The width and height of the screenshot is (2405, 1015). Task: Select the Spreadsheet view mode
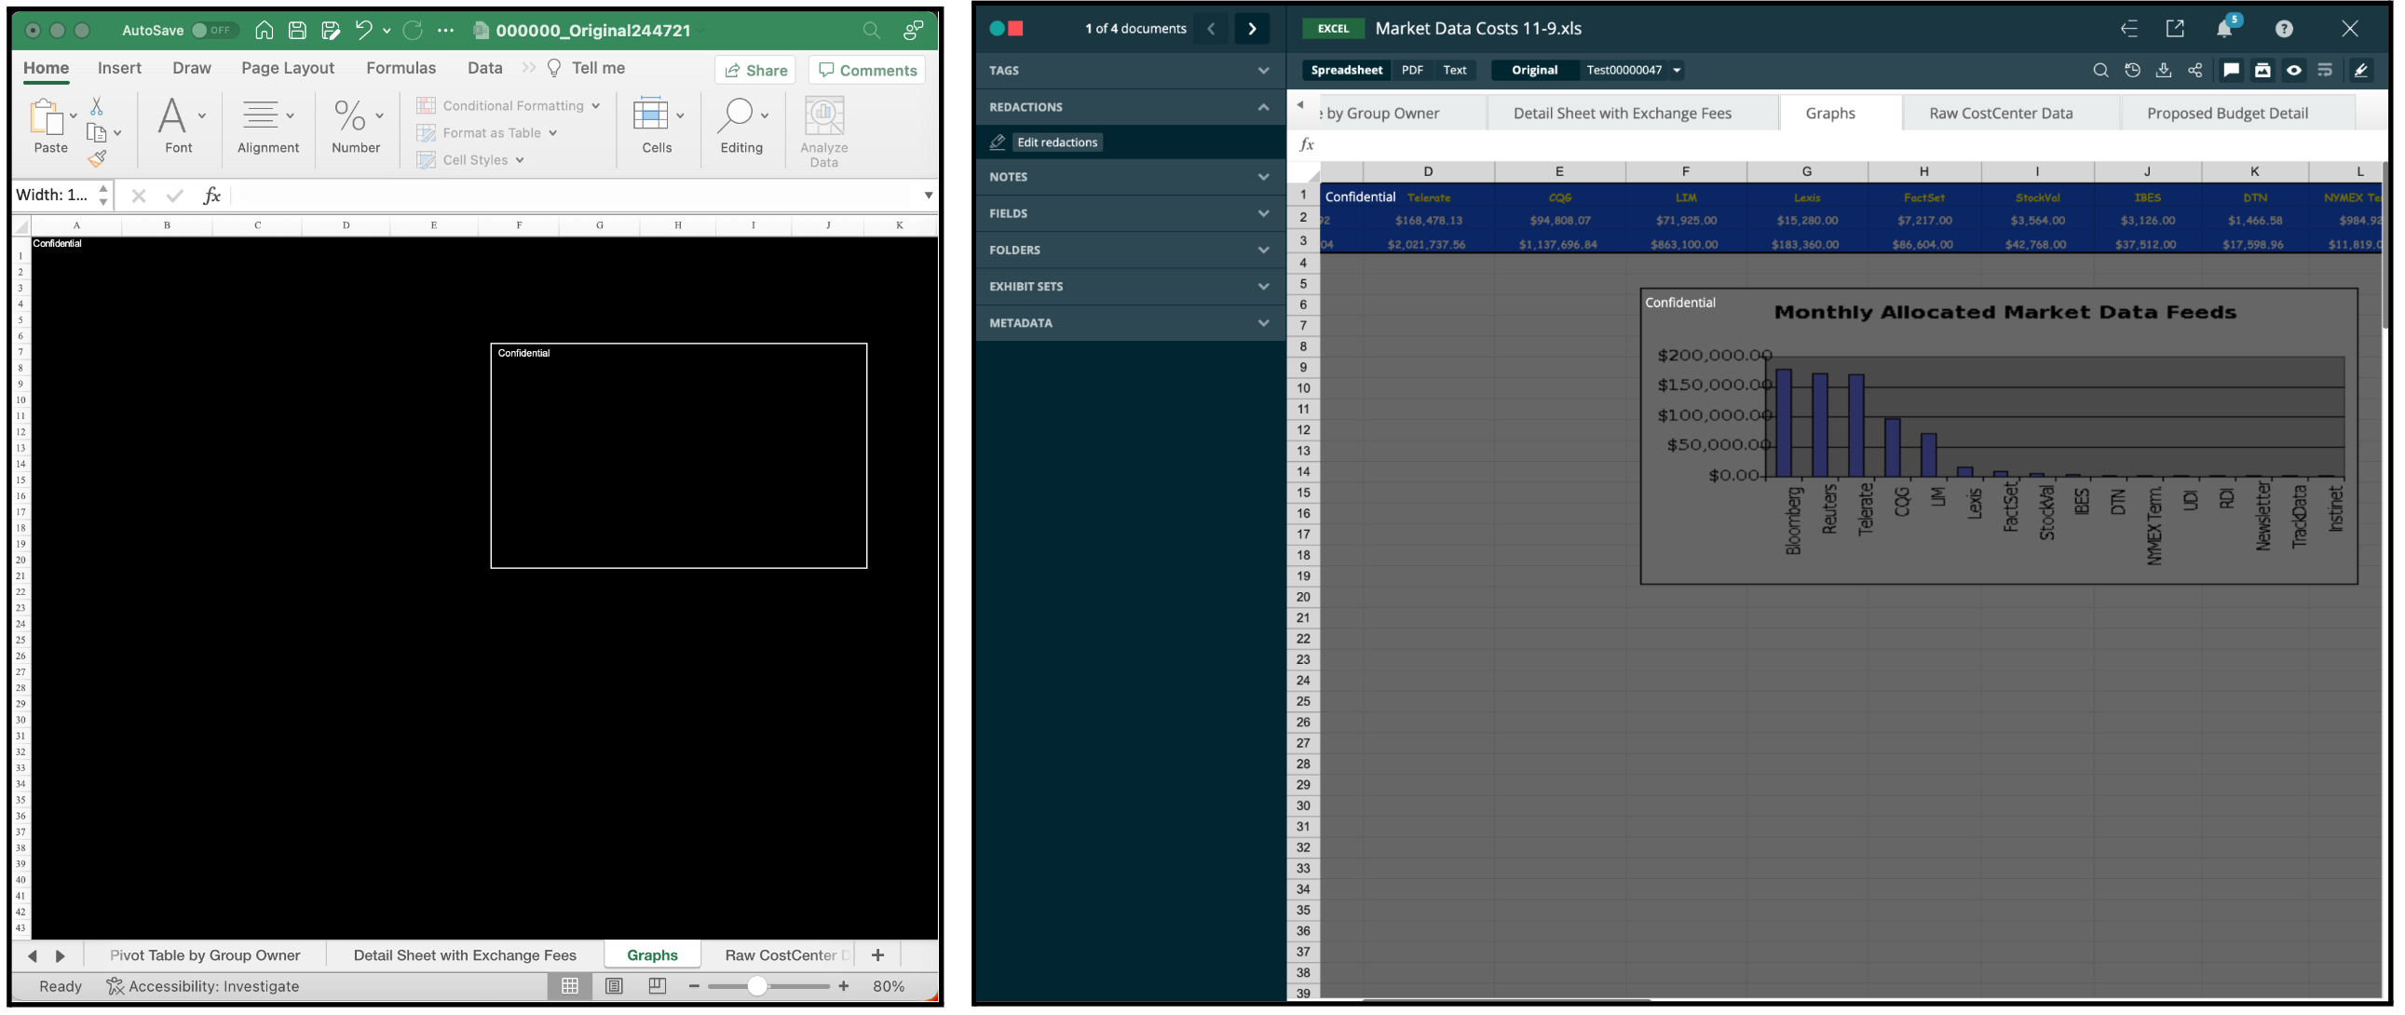click(1346, 70)
